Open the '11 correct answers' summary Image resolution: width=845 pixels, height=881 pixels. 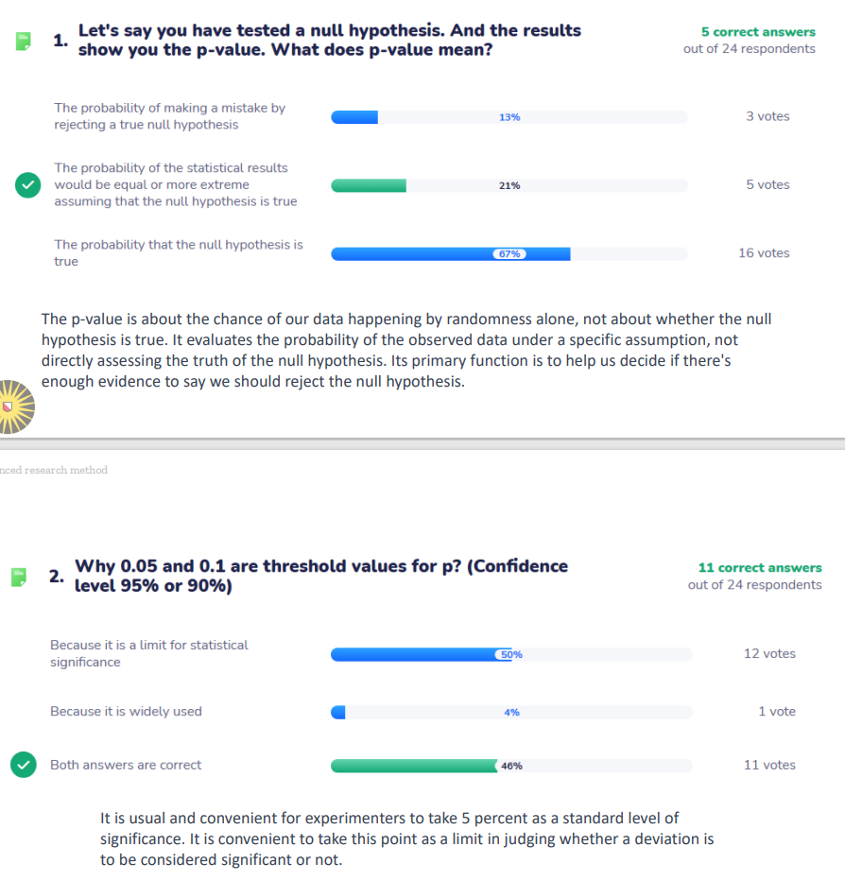tap(759, 568)
